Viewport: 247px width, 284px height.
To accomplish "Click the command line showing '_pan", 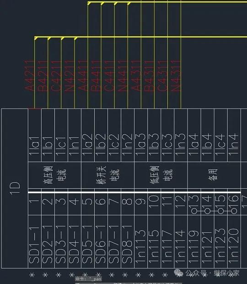I will [x=88, y=279].
